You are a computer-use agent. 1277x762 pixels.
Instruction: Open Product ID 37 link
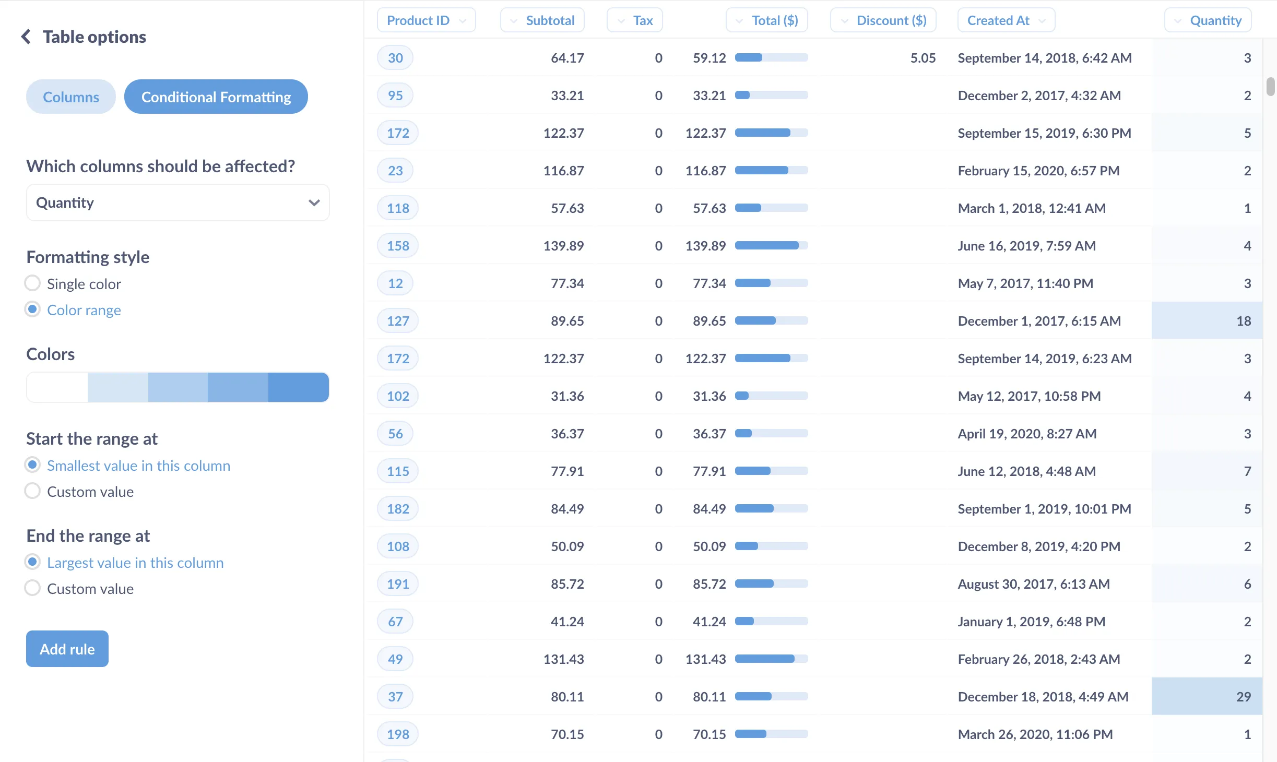click(x=395, y=697)
